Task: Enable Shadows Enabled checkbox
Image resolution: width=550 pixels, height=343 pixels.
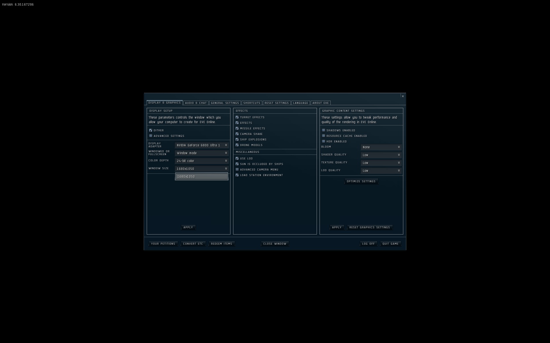Action: [323, 130]
